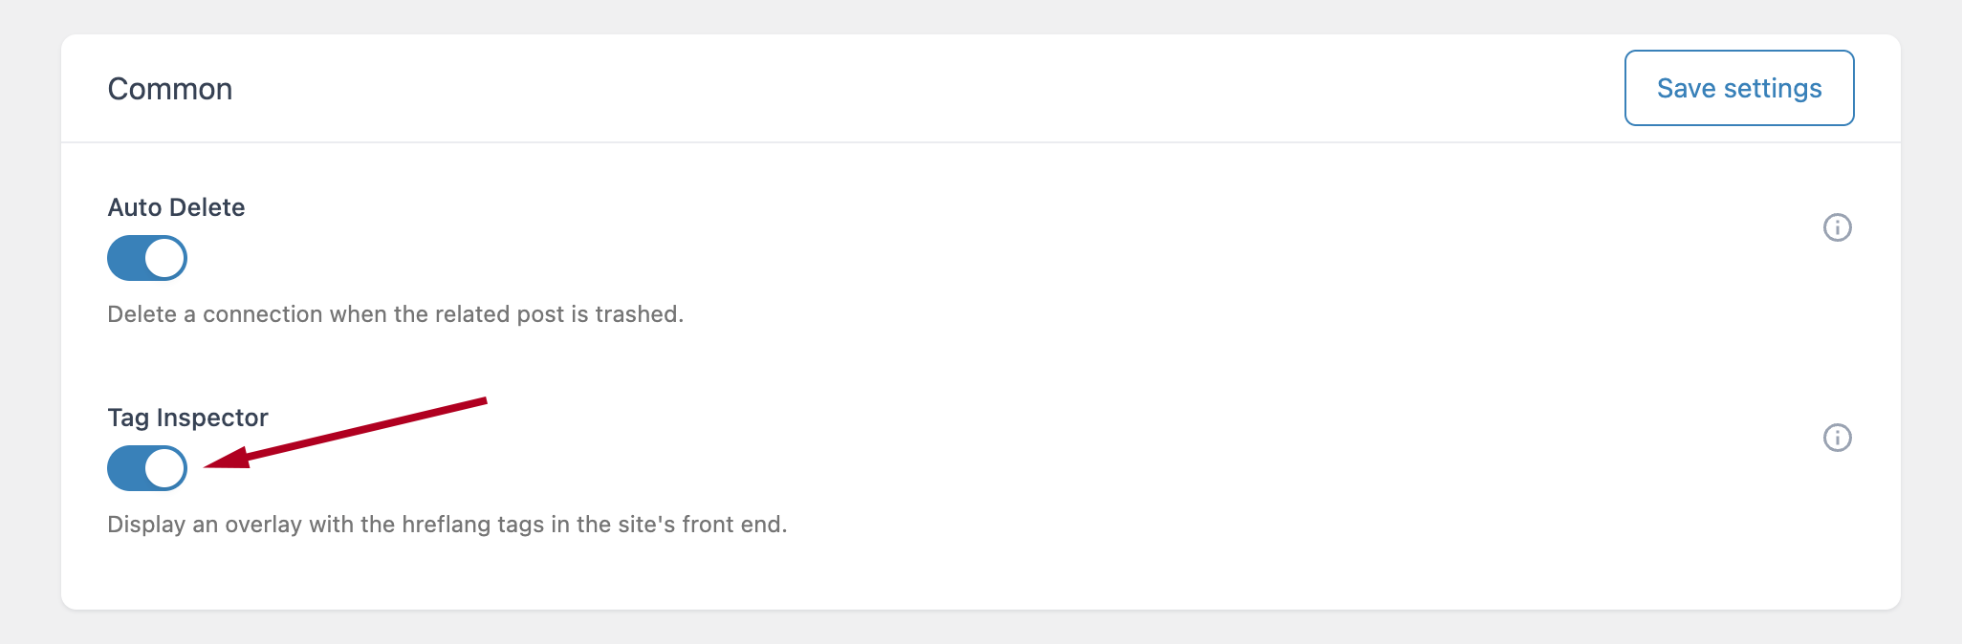Turn off the Tag Inspector switch
The height and width of the screenshot is (644, 1962).
147,468
